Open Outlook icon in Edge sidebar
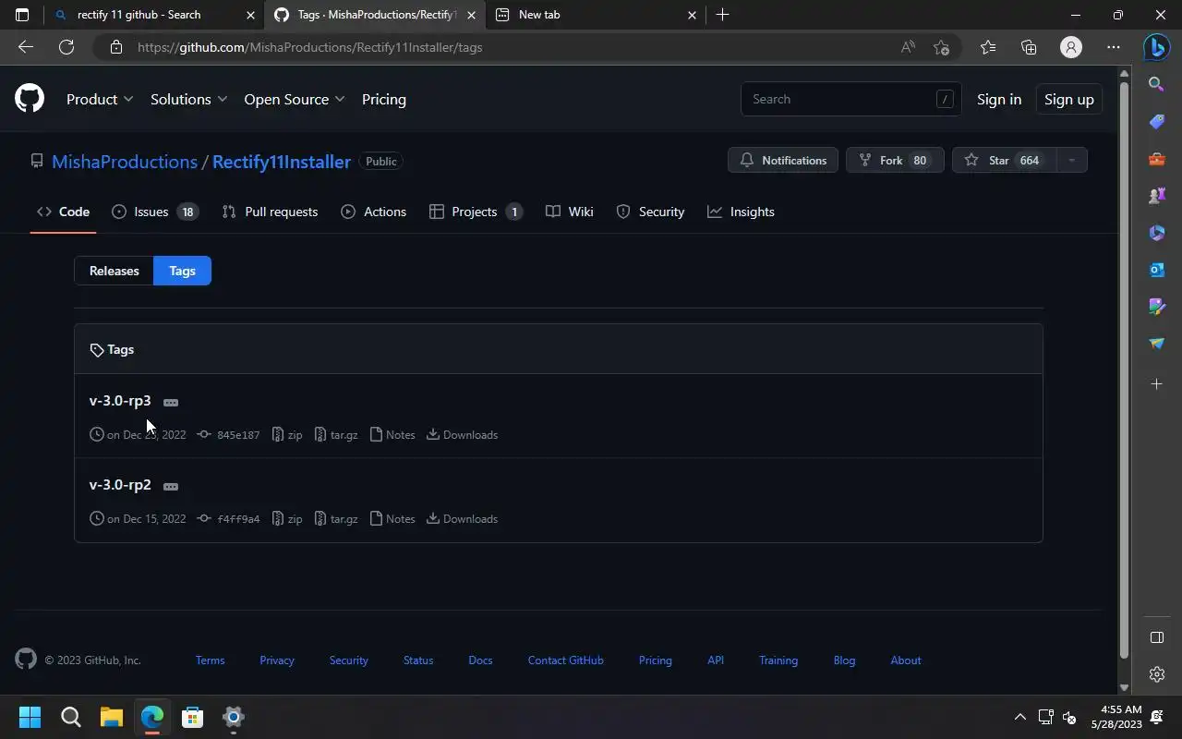Viewport: 1182px width, 739px height. coord(1156,270)
